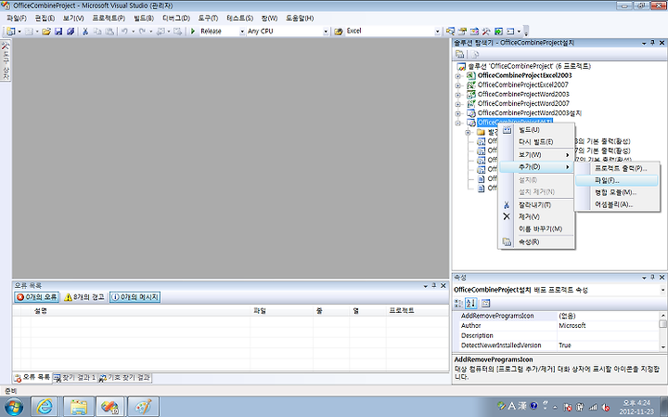Switch to 기호 찾기 결과 tab
The width and height of the screenshot is (668, 417).
(125, 378)
